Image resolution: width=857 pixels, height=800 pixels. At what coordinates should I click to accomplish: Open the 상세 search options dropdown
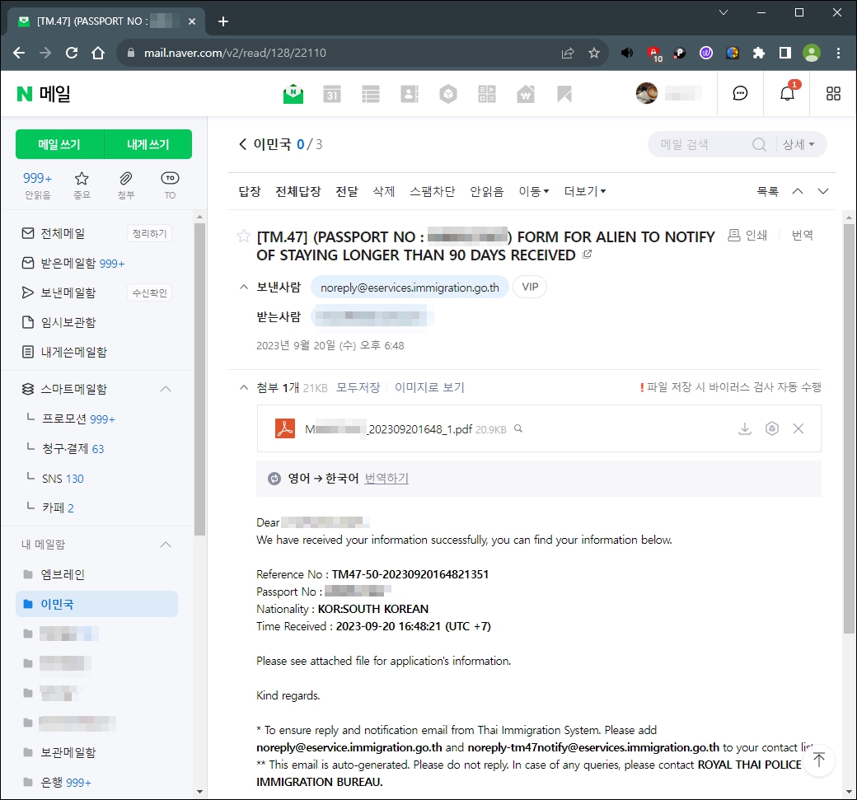click(798, 144)
